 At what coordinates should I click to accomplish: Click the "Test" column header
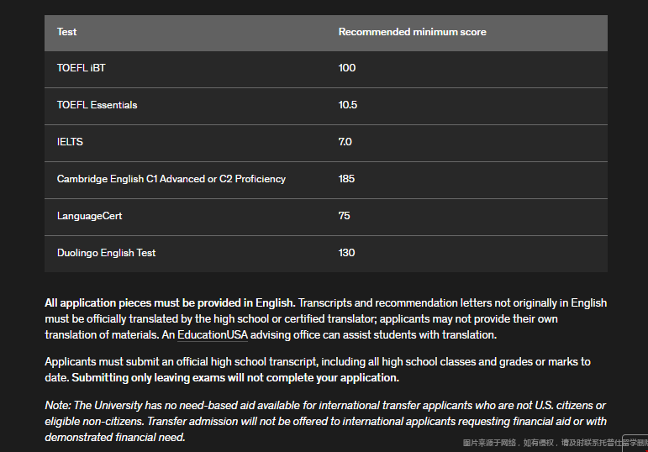[x=66, y=32]
